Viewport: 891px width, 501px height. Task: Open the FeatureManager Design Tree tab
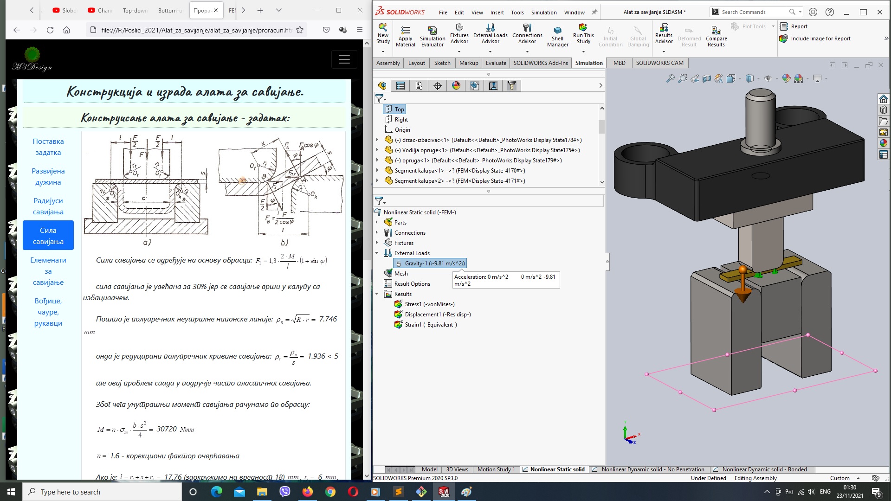point(382,86)
